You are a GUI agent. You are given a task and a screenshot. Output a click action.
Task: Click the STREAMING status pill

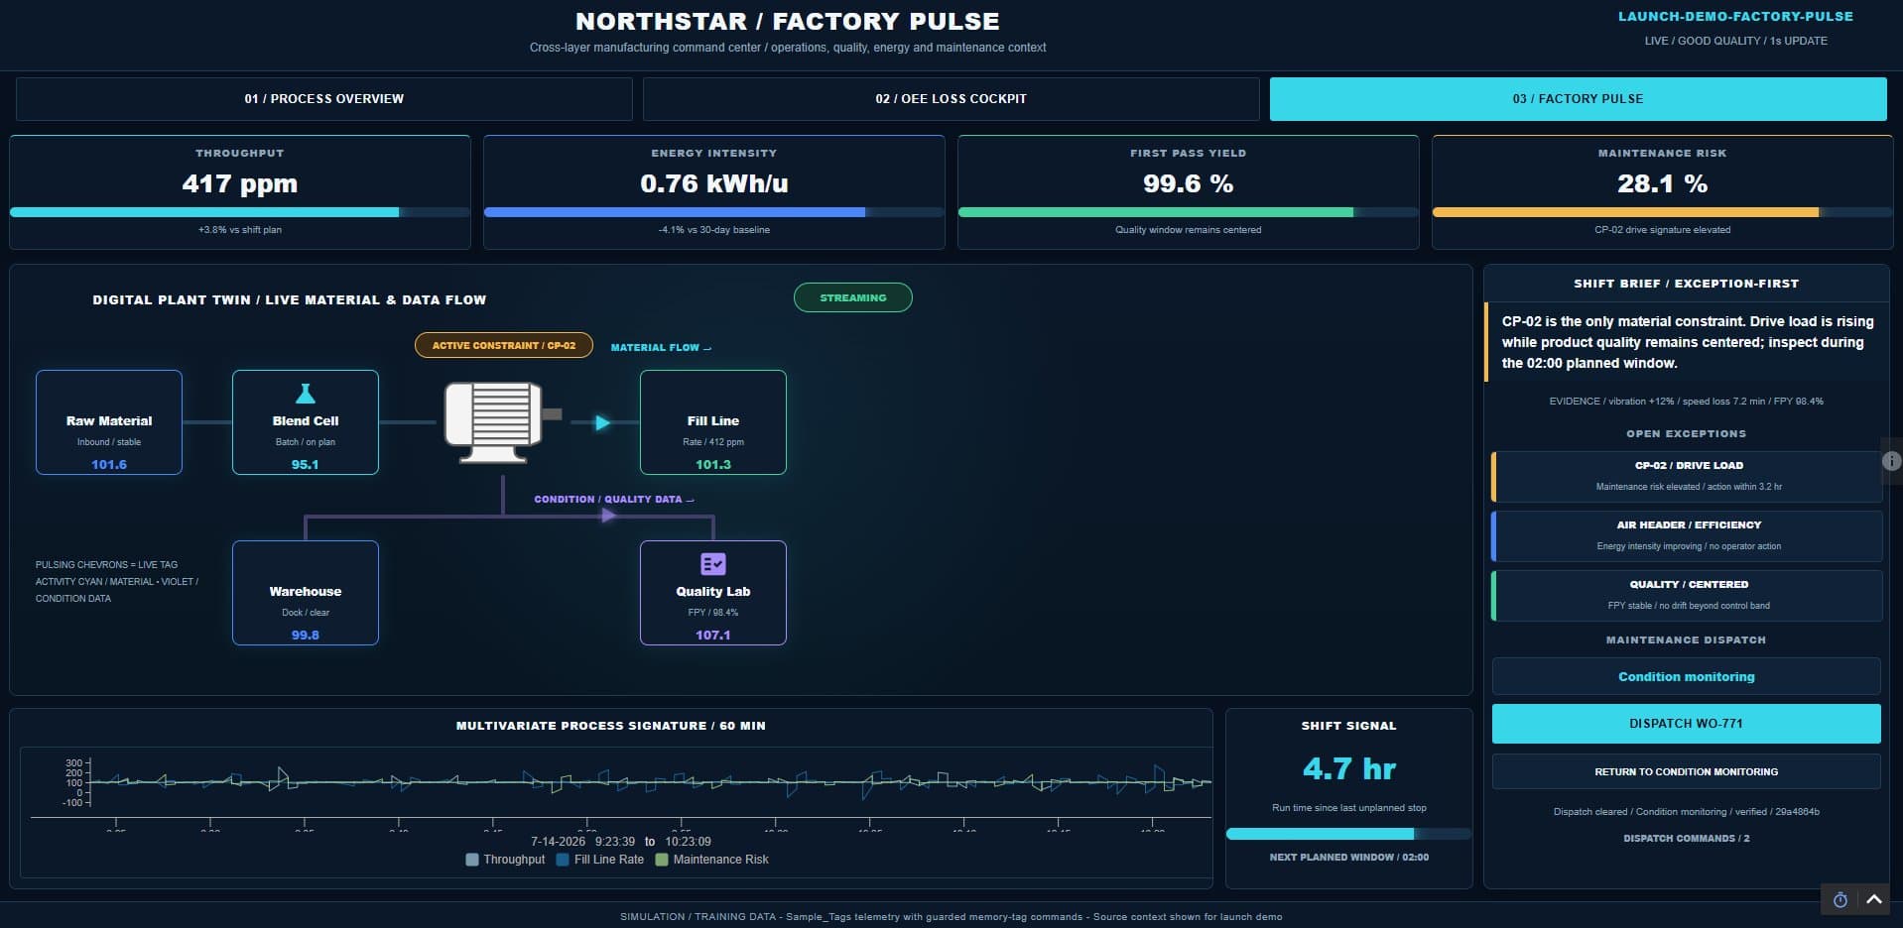point(853,297)
